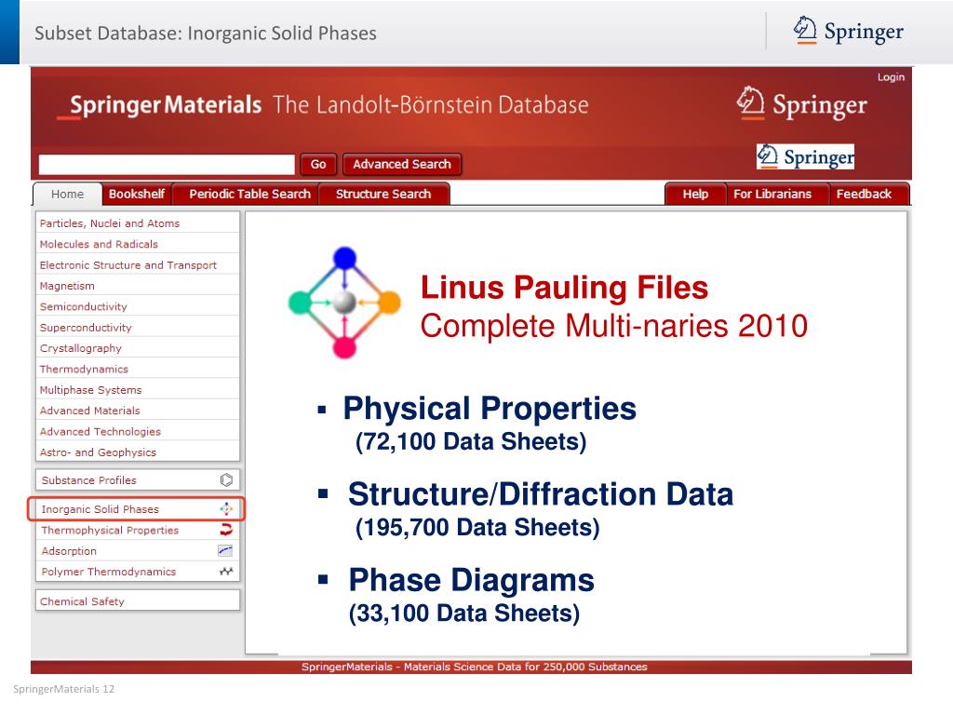Click the Polymer Thermodynamics zigzag icon
Screen dimensions: 953x715
(x=226, y=572)
